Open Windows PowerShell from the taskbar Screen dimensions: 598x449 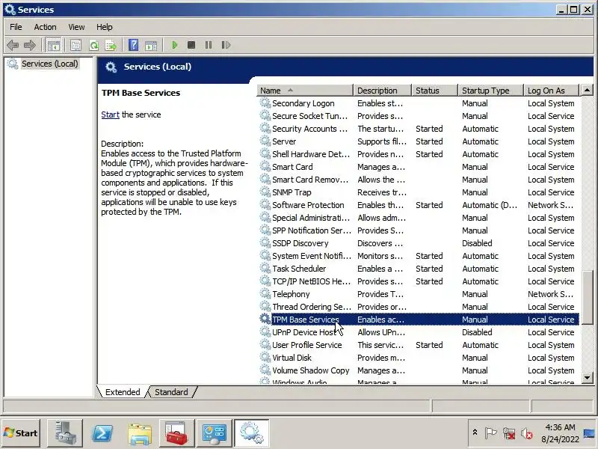pyautogui.click(x=102, y=433)
